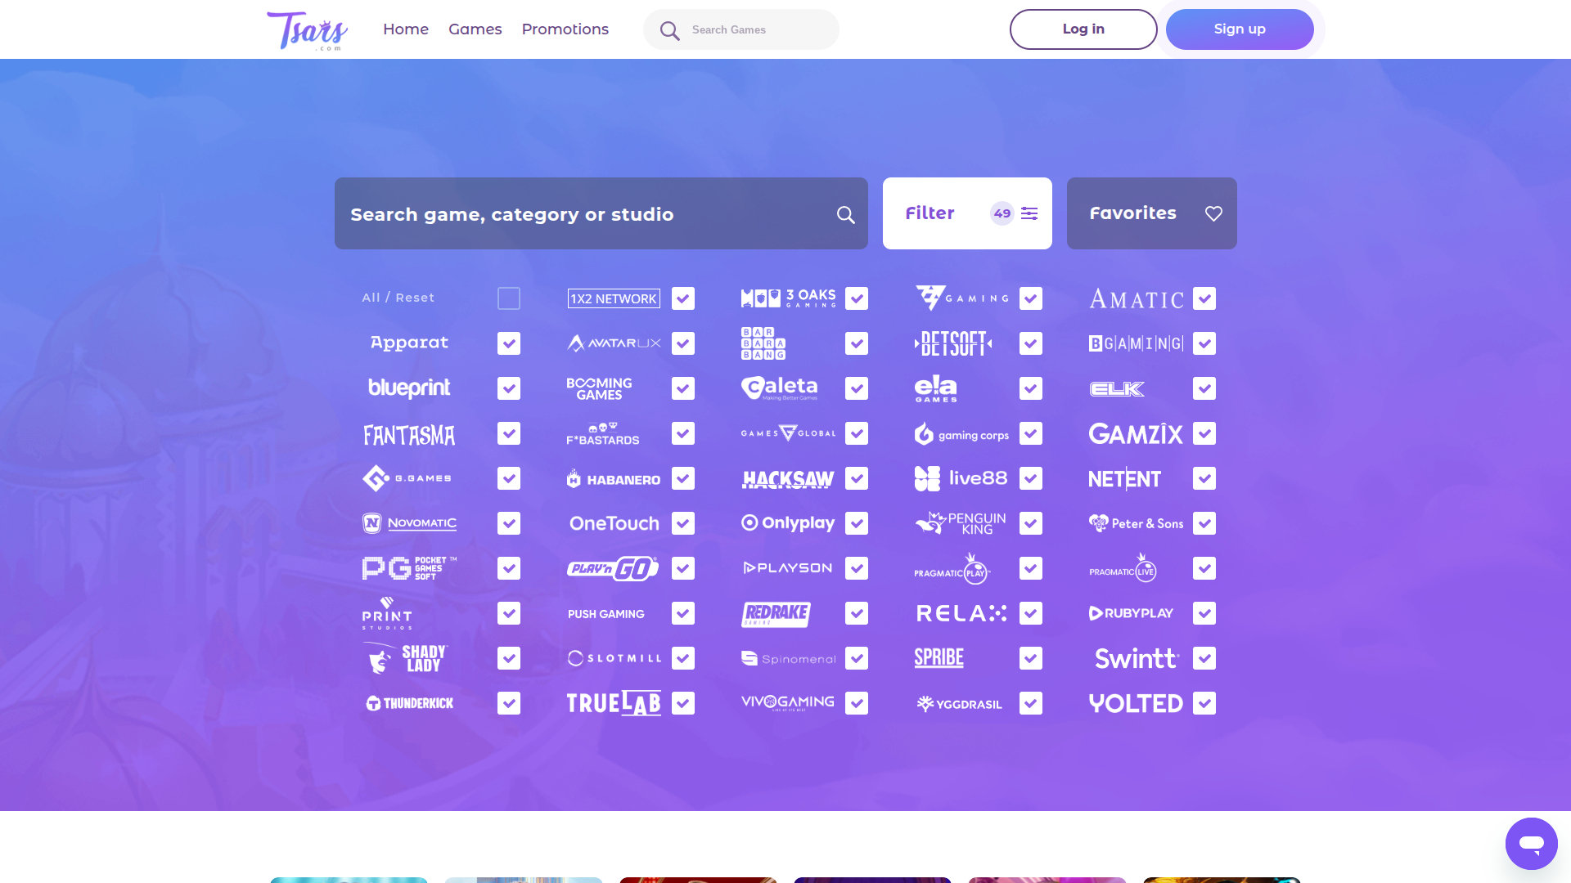
Task: Check the All / Reset checkbox
Action: pos(508,298)
